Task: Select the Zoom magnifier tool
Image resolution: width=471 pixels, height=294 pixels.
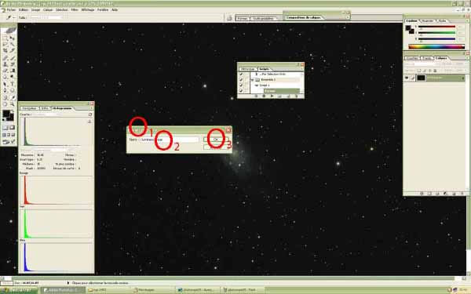Action: click(13, 104)
